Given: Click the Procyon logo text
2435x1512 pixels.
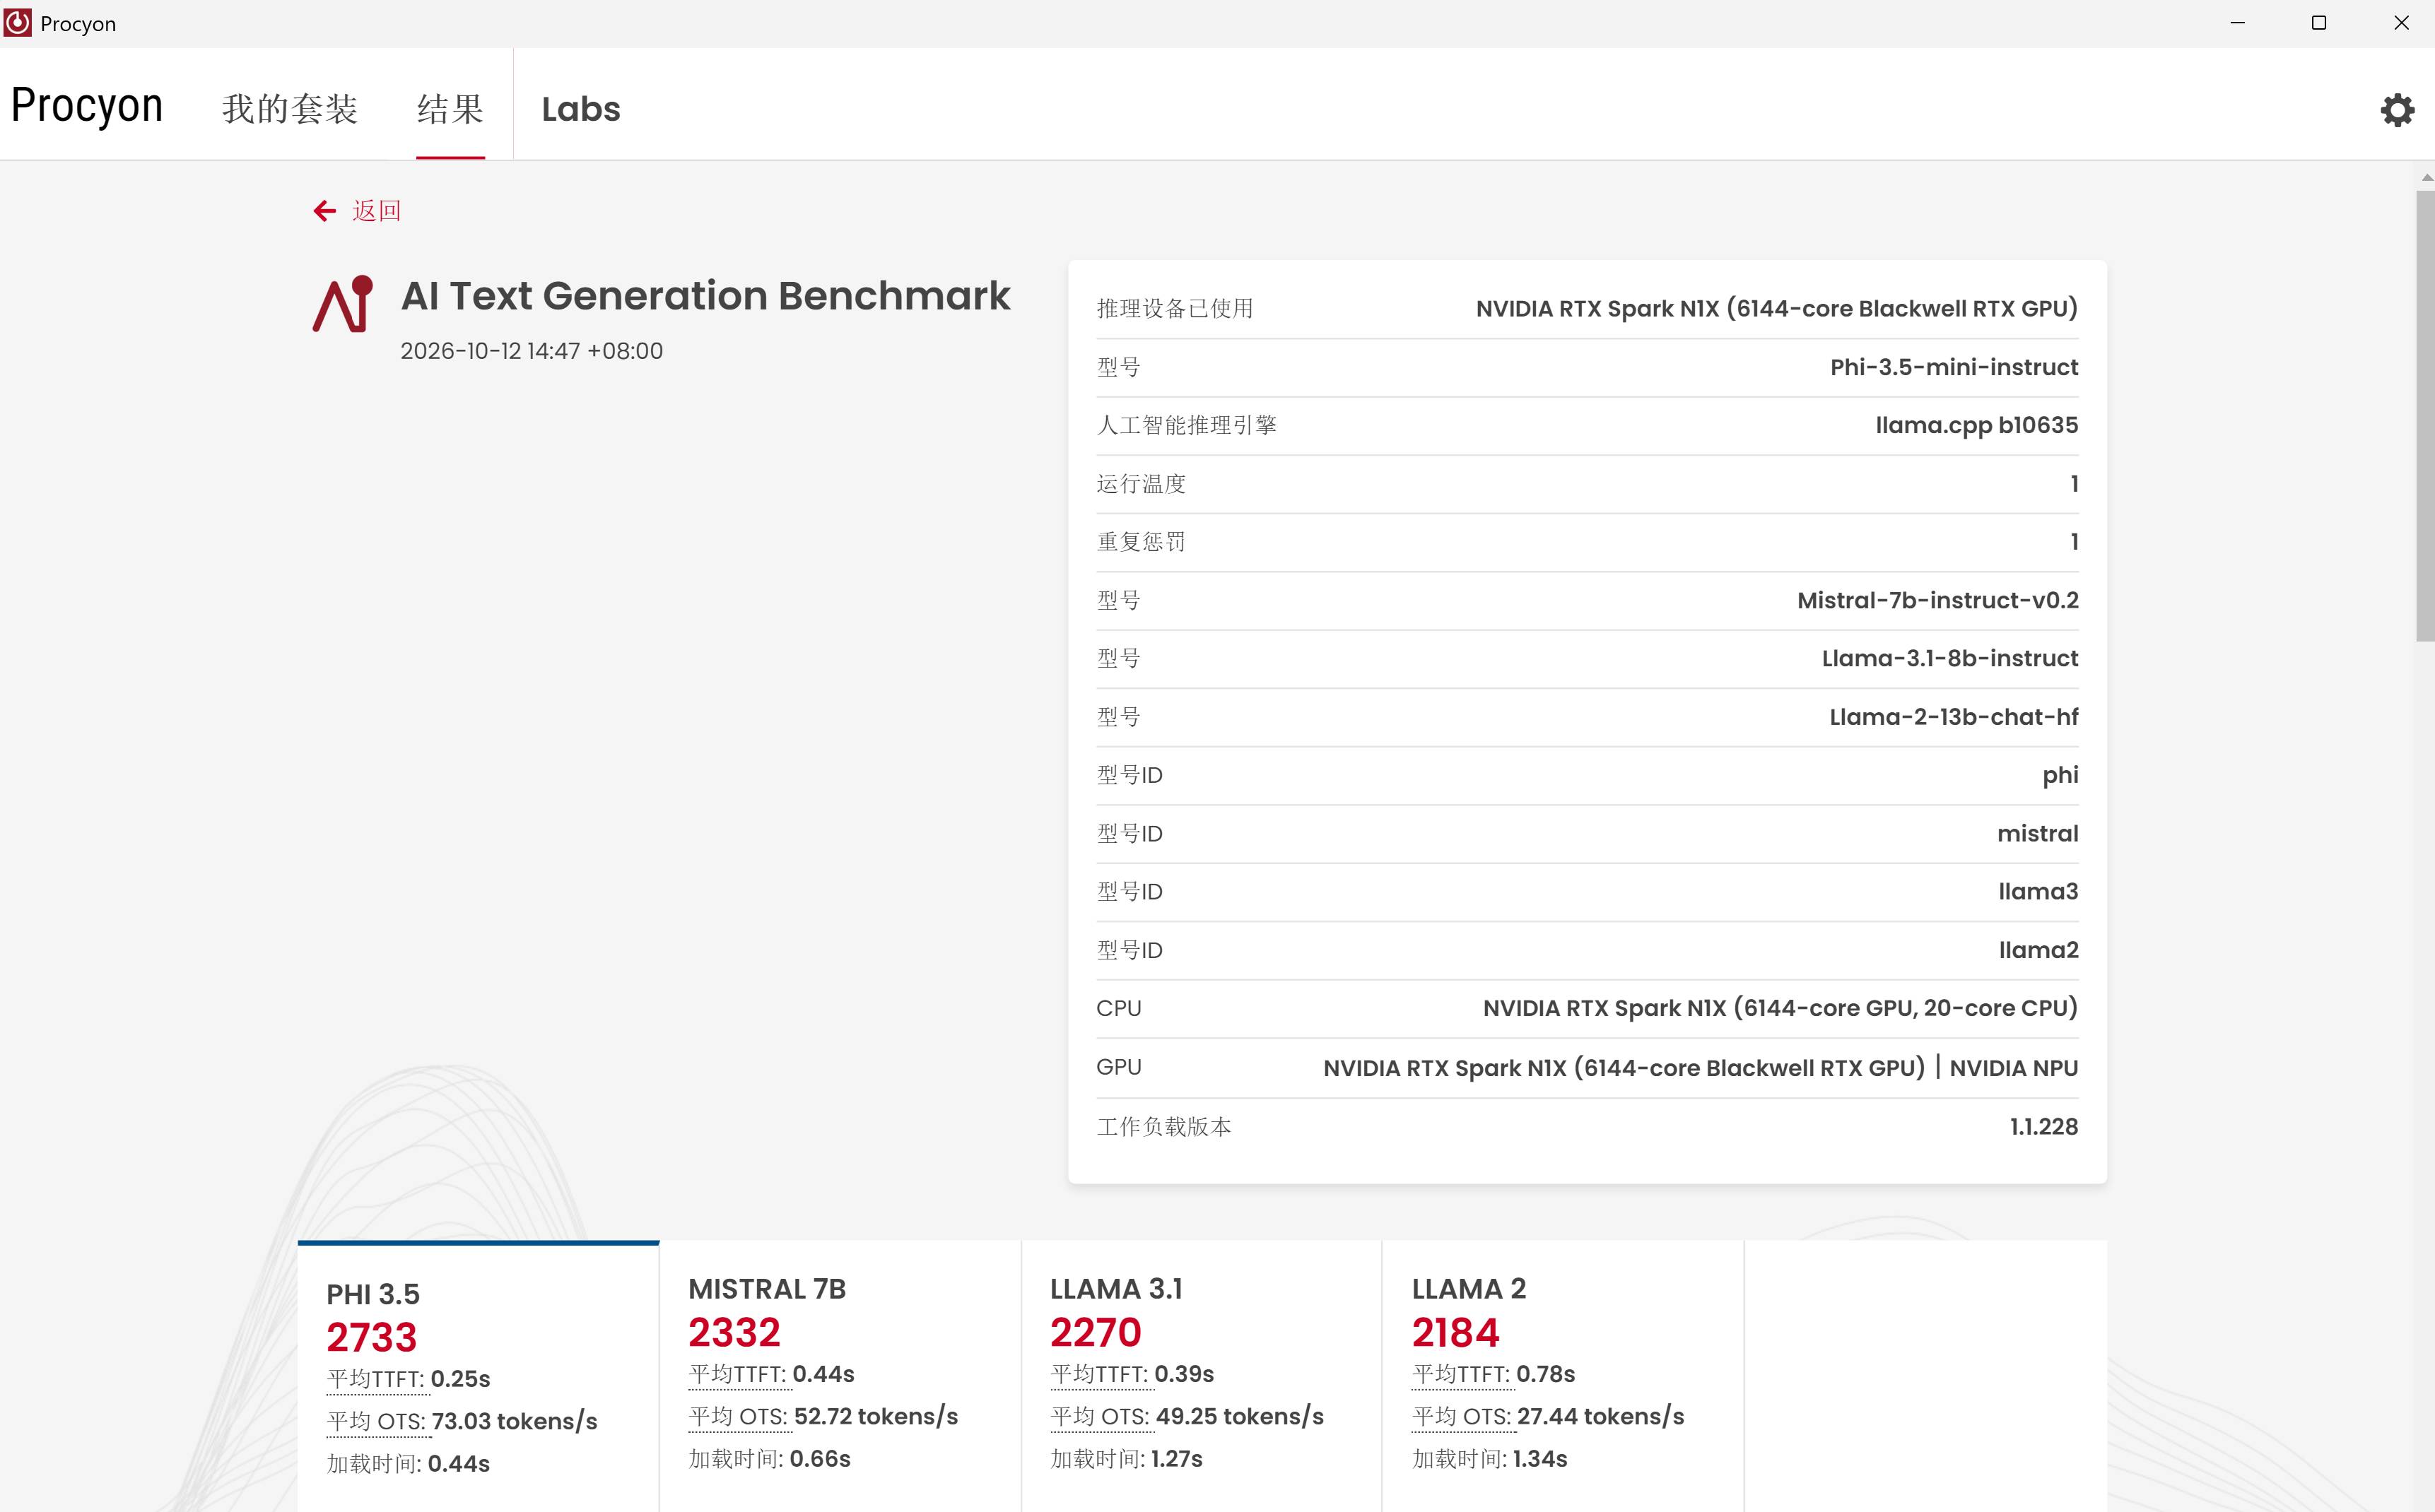Looking at the screenshot, I should tap(87, 106).
